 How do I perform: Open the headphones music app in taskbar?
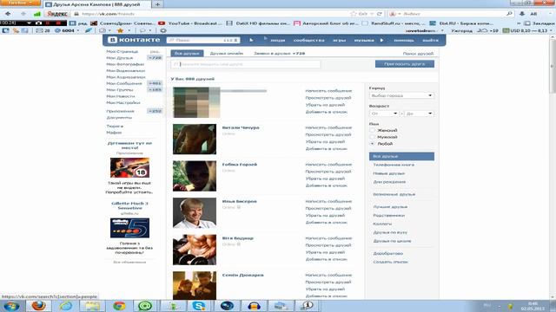[x=254, y=306]
